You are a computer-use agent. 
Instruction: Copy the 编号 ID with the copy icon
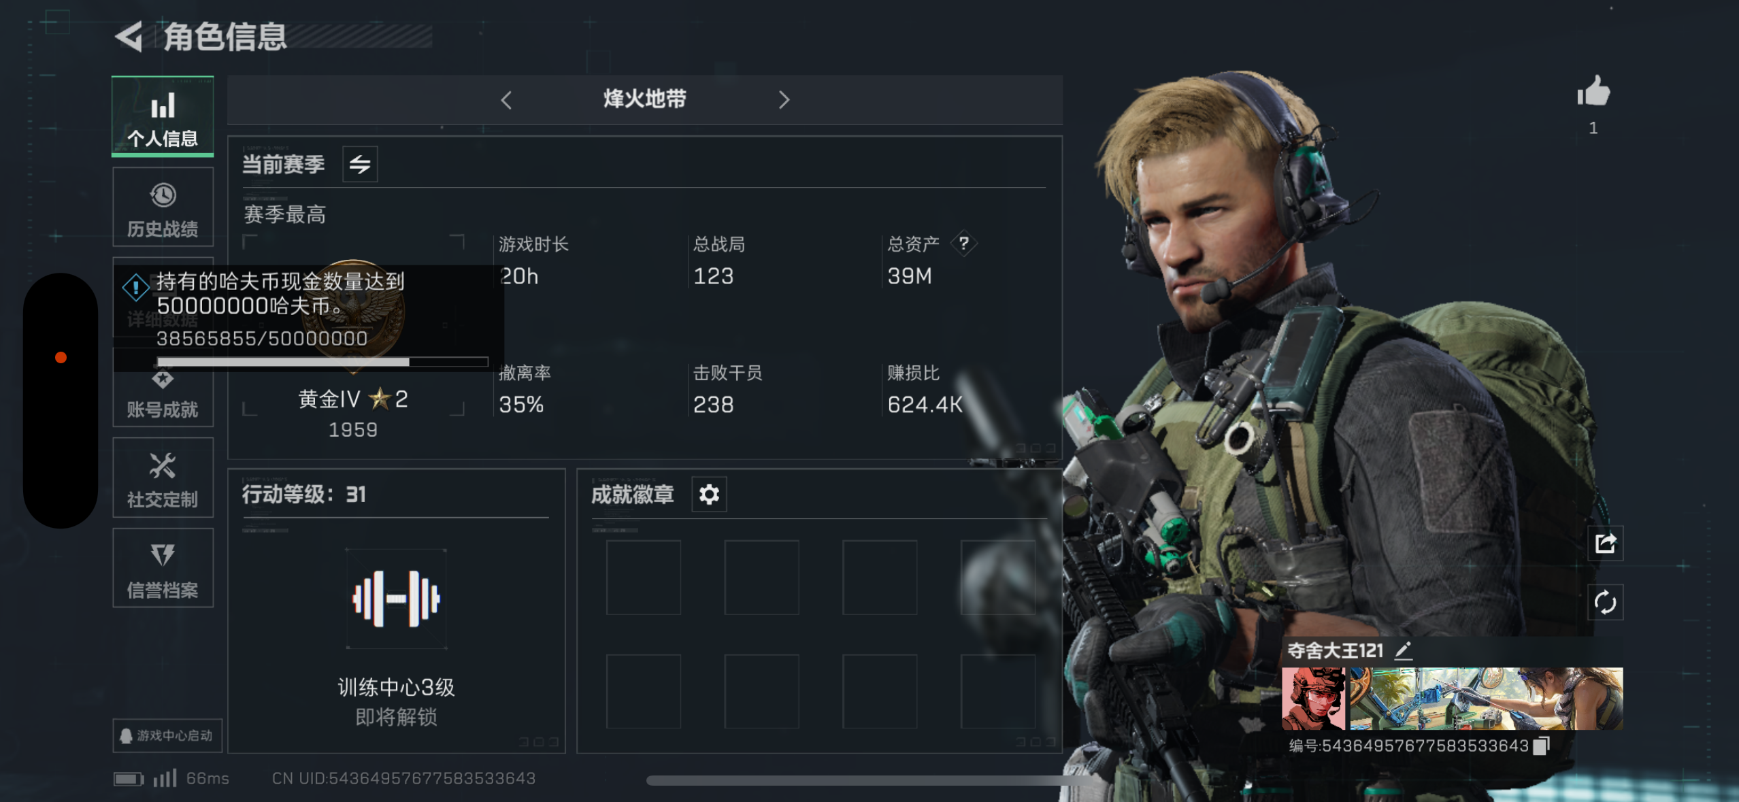pyautogui.click(x=1542, y=746)
